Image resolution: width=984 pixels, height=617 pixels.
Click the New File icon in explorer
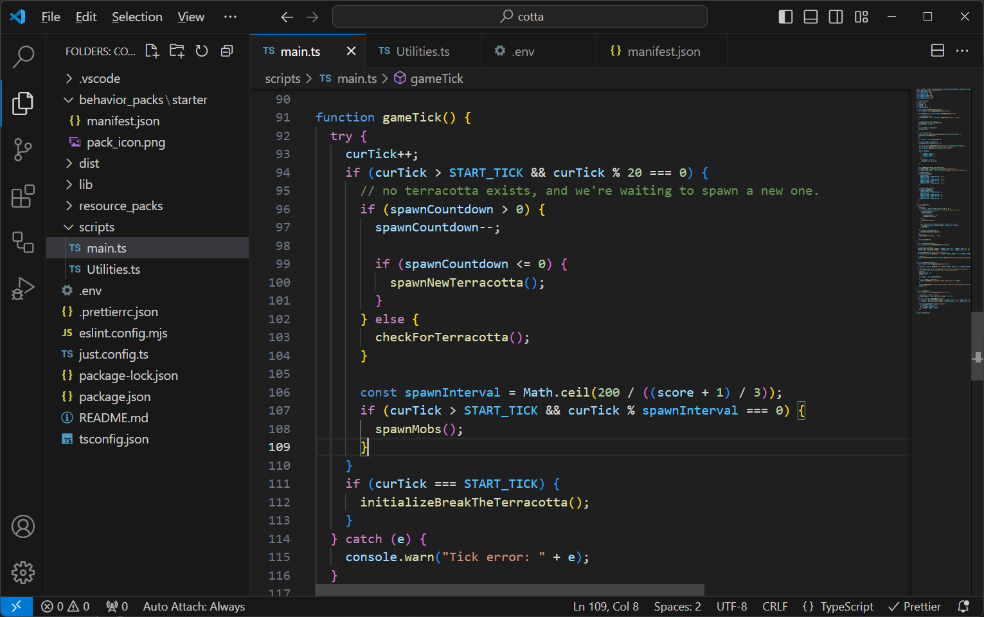coord(152,51)
